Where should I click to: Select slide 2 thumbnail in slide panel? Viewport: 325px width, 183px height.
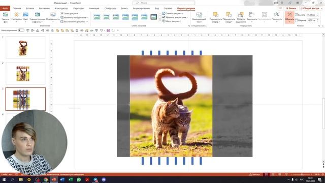25,73
